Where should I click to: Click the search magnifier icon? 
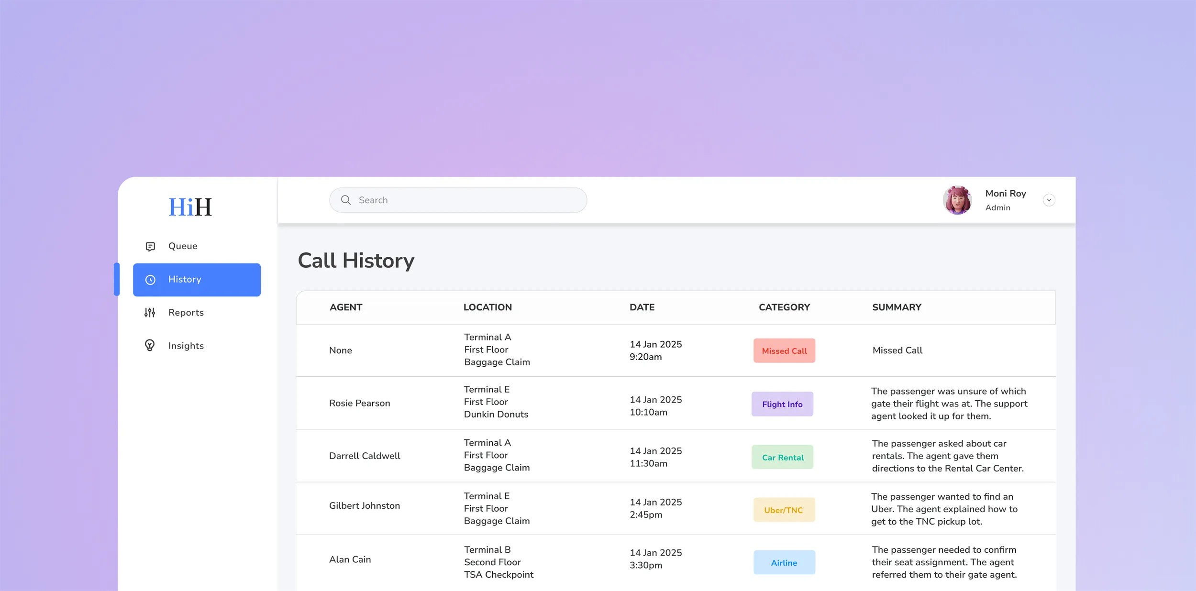[x=346, y=200]
